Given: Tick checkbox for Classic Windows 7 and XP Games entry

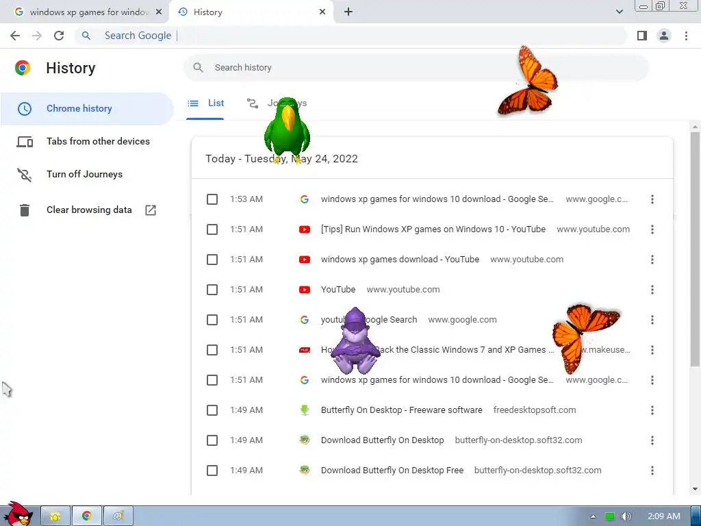Looking at the screenshot, I should click(212, 350).
